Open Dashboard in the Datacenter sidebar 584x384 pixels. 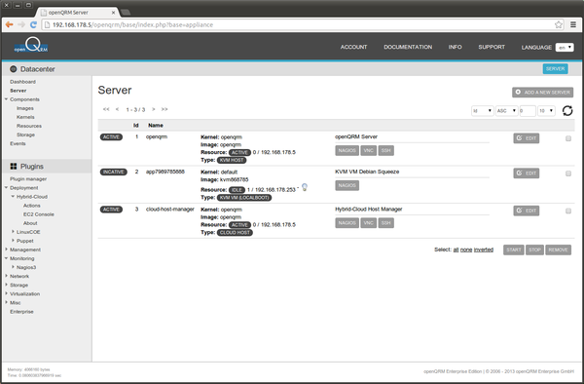coord(22,82)
